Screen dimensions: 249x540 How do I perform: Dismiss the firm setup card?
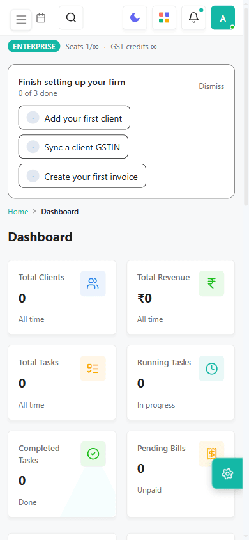[x=211, y=86]
